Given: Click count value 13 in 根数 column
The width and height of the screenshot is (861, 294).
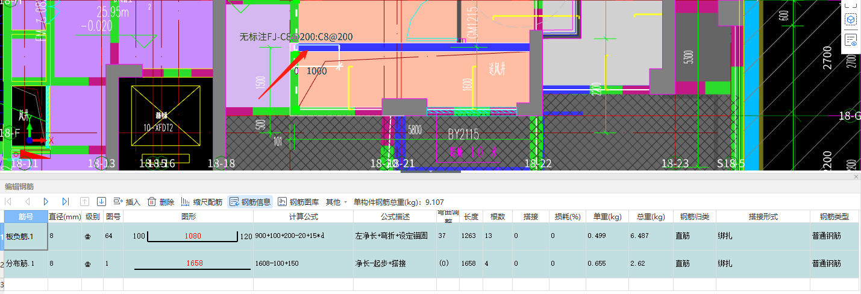Looking at the screenshot, I should coord(497,236).
